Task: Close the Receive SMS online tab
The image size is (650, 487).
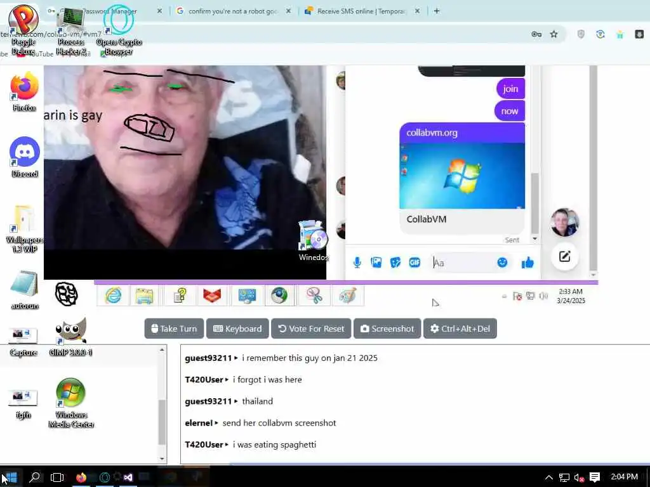Action: click(418, 11)
